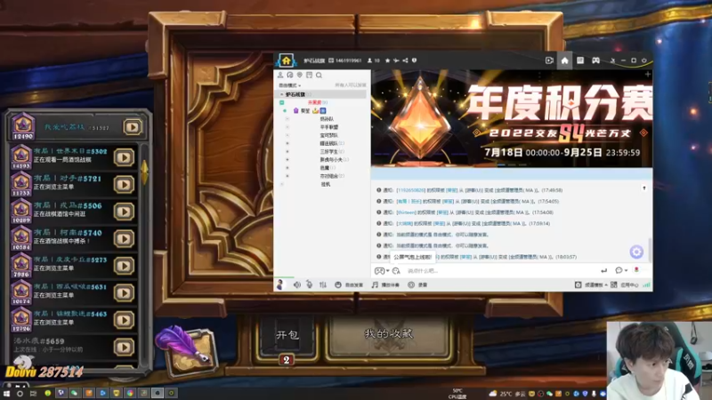712x400 pixels.
Task: Click the purple quill crafting icon
Action: click(x=187, y=351)
